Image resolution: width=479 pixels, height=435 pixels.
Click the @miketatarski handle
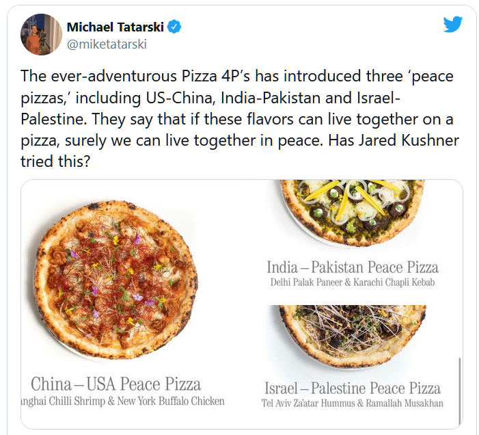tap(107, 44)
